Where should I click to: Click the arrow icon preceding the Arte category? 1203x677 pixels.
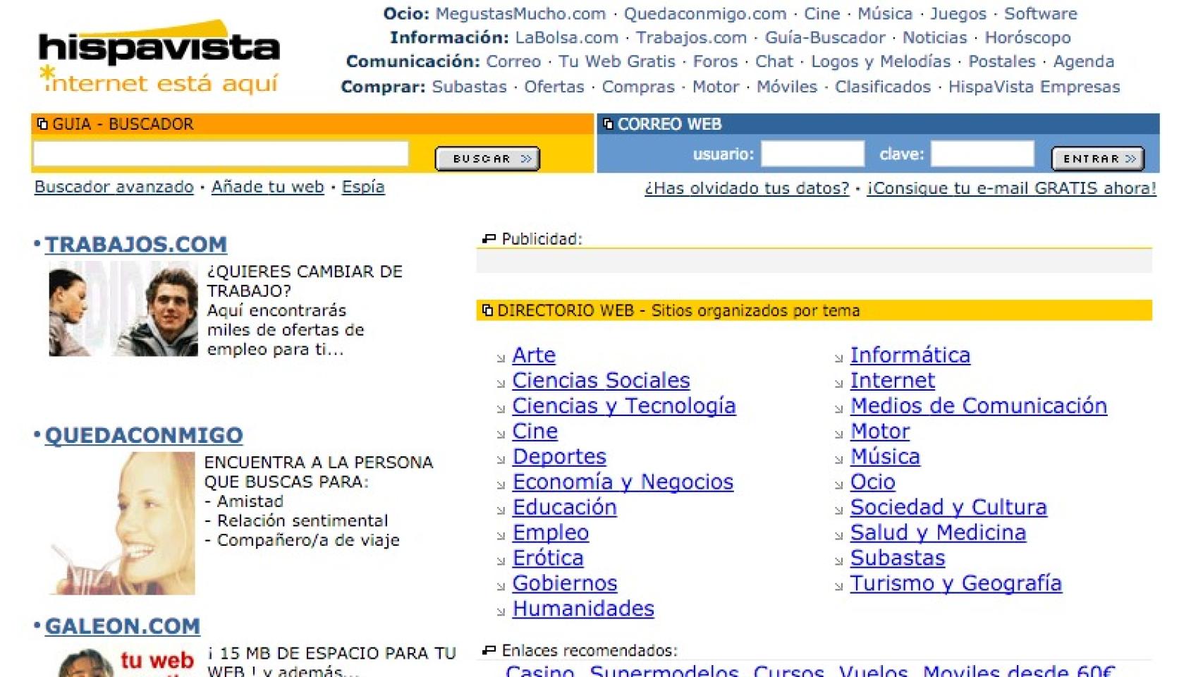(501, 359)
